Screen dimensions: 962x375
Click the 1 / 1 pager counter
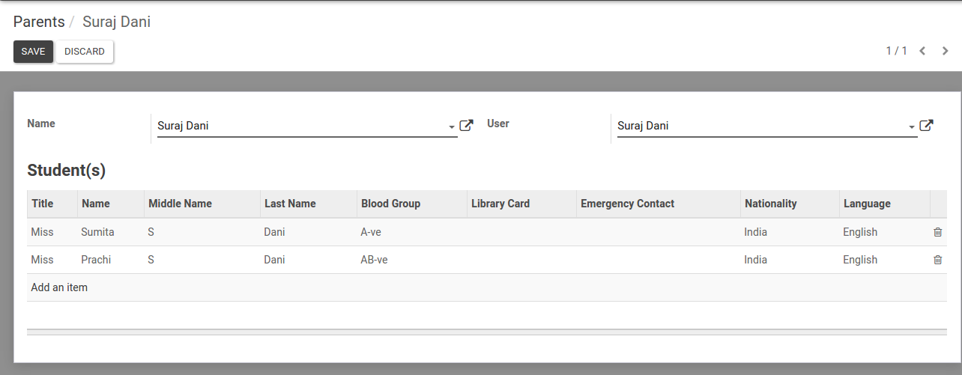896,51
